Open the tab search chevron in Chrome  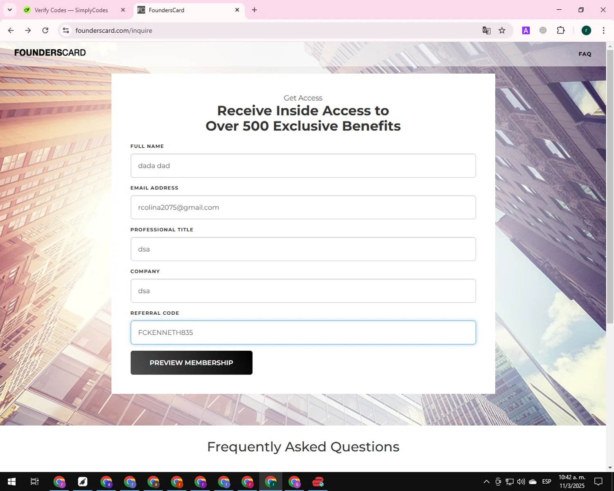(x=10, y=10)
